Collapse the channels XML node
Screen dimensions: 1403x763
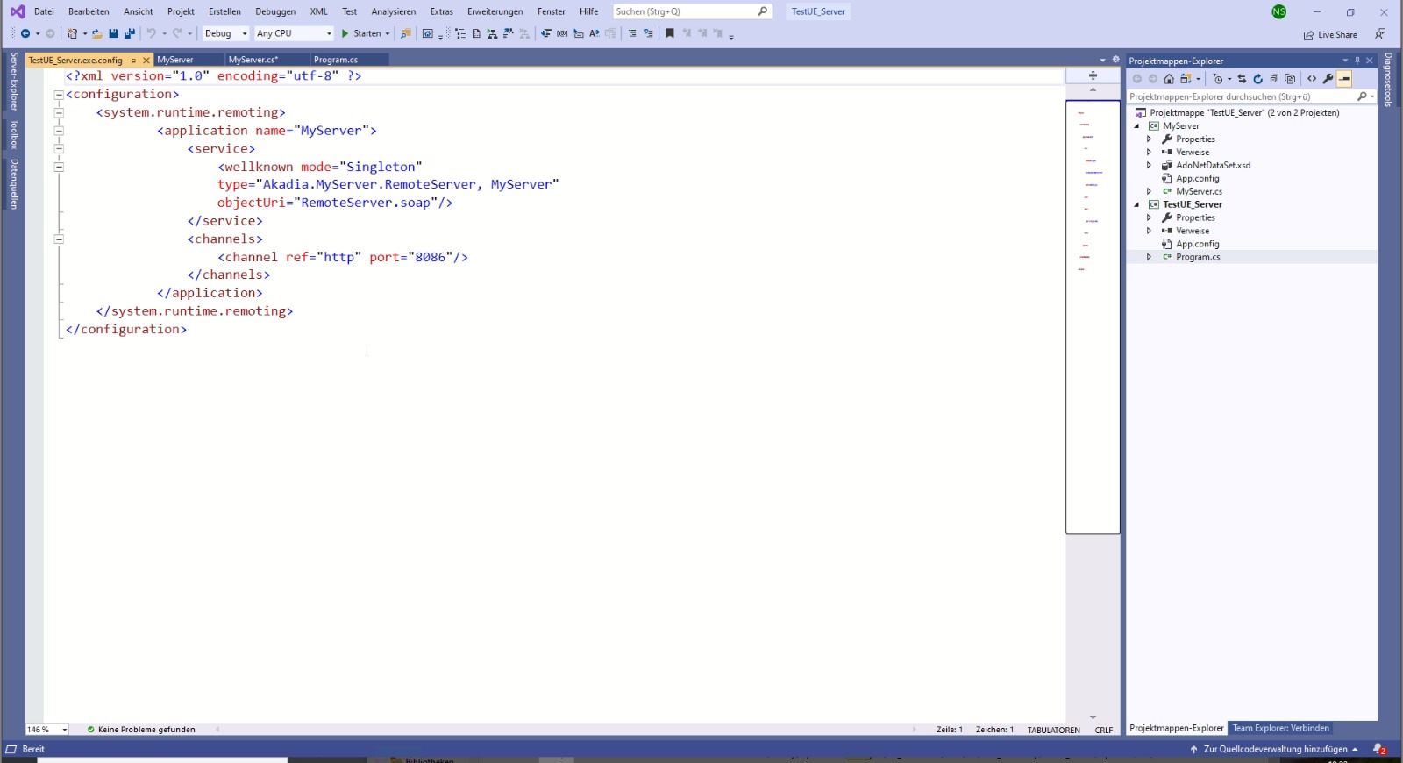click(59, 239)
